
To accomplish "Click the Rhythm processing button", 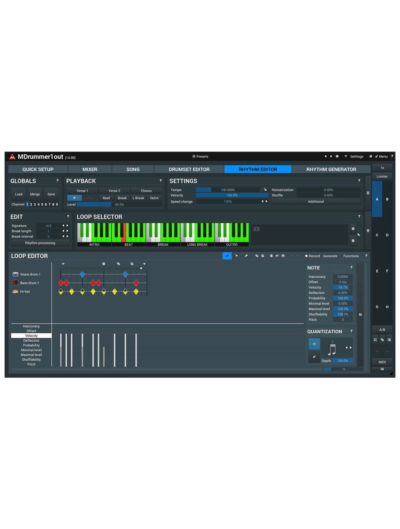I will [40, 243].
